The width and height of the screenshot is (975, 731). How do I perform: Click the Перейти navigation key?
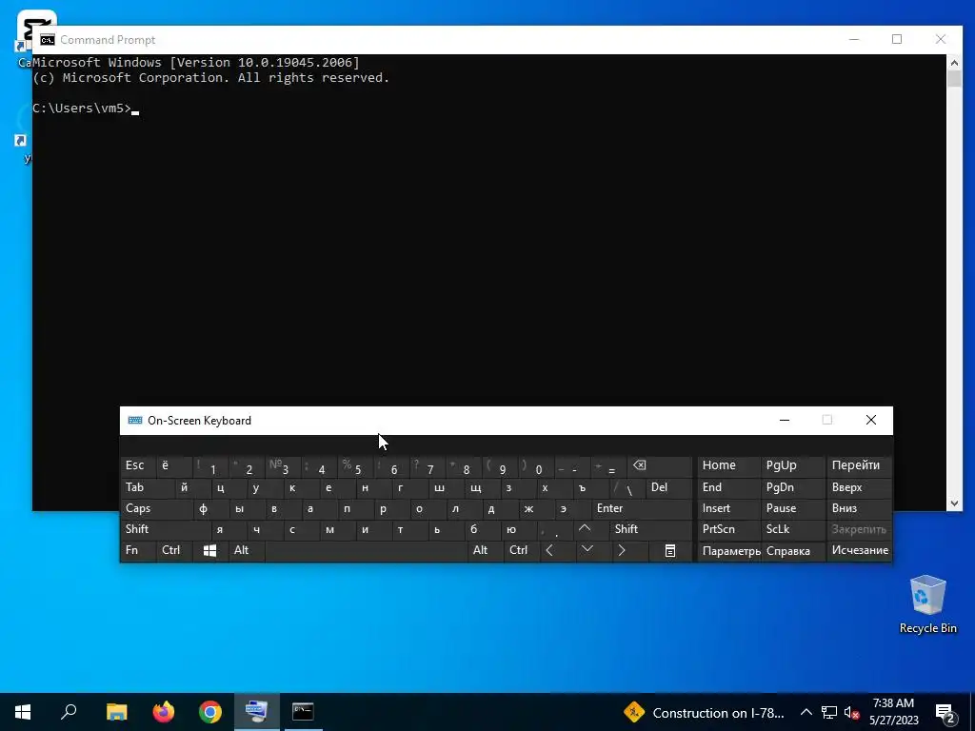(x=860, y=466)
